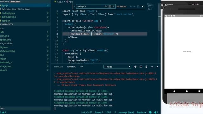Collapse the SOMEPROJECT folder section
The image size is (203, 114).
(25, 24)
